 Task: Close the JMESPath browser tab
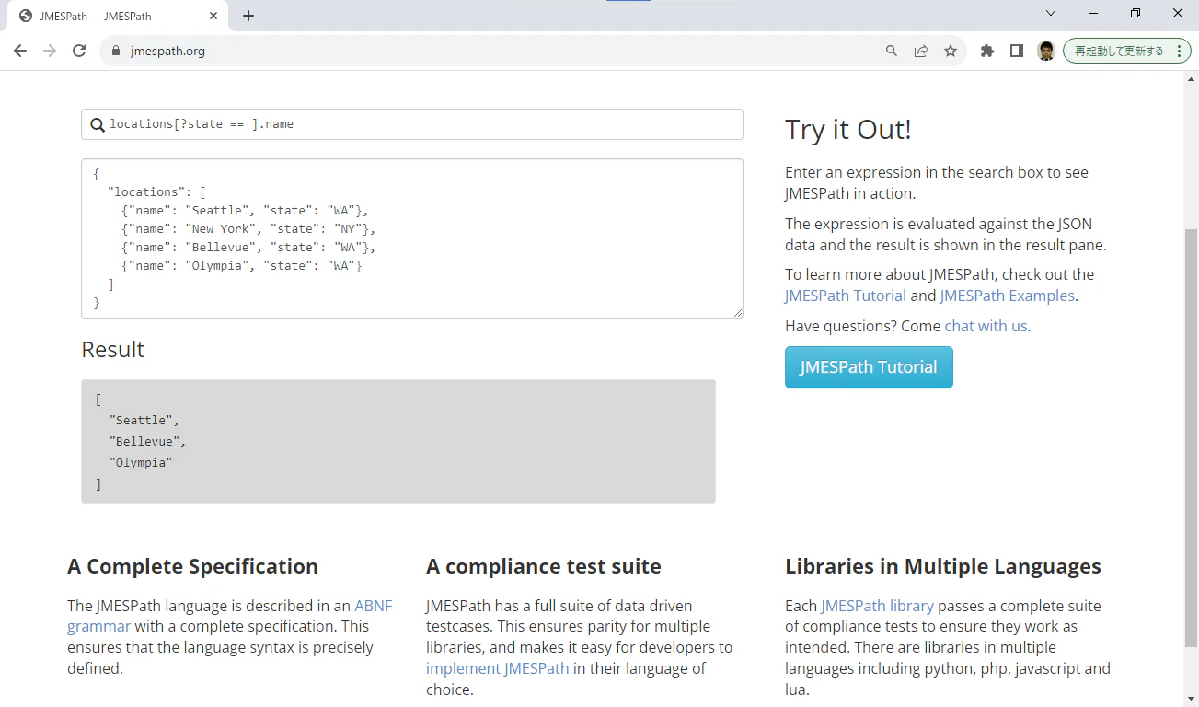coord(213,16)
